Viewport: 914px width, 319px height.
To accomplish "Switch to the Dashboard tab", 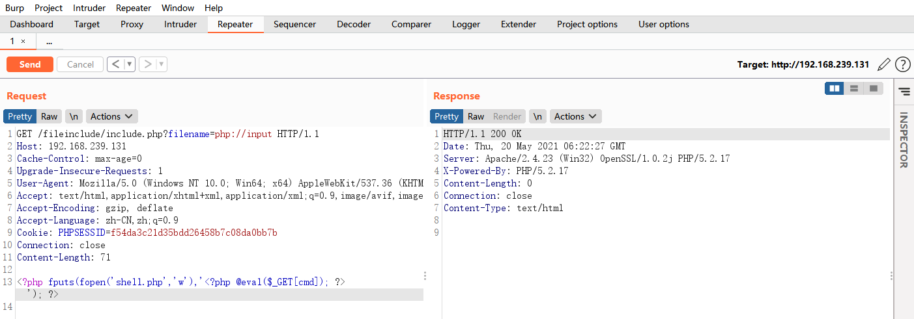I will (32, 24).
